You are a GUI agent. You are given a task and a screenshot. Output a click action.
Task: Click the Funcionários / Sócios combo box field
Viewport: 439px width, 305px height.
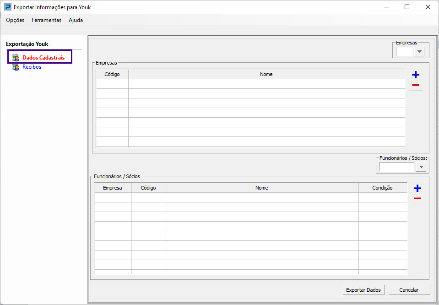coord(397,167)
